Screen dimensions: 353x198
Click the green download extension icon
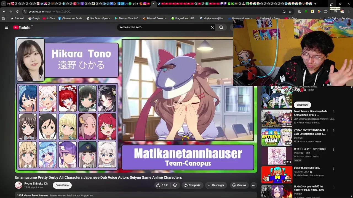[x=306, y=12]
